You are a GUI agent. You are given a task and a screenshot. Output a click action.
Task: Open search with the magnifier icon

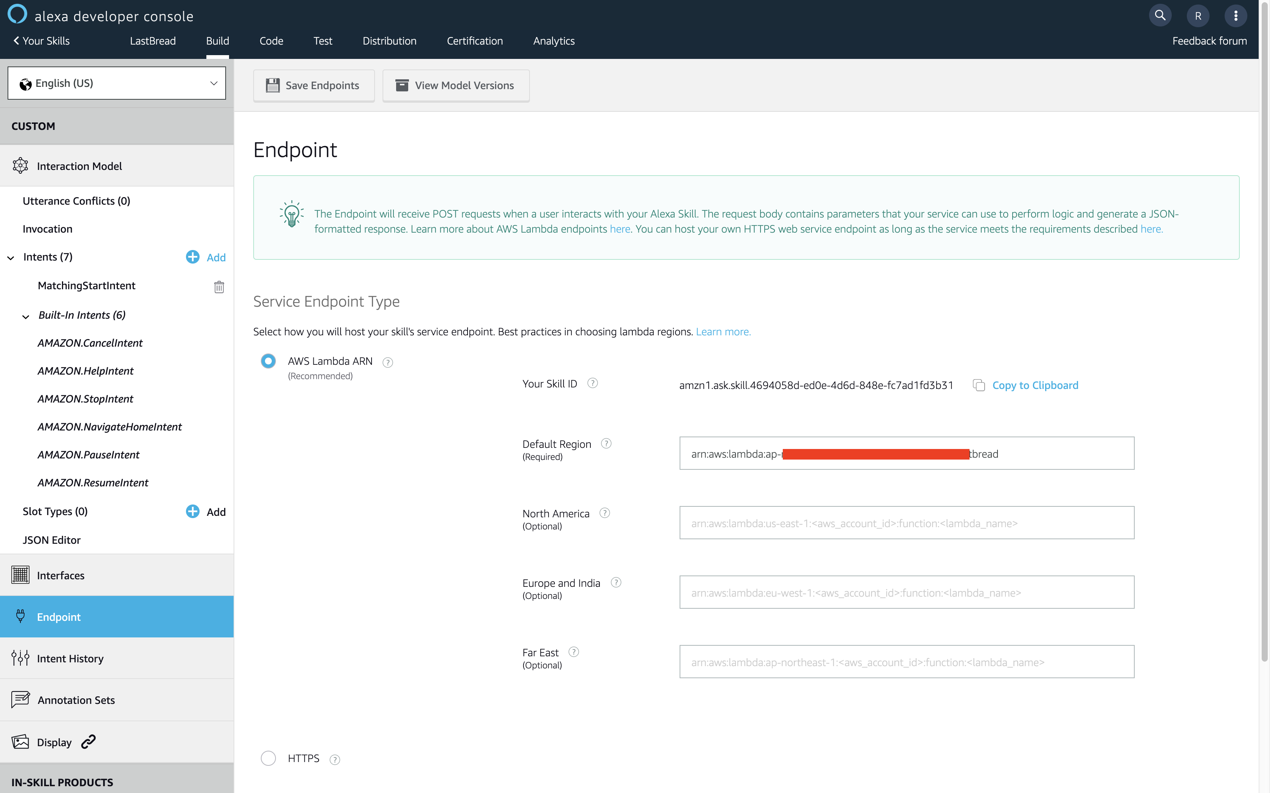click(x=1160, y=16)
